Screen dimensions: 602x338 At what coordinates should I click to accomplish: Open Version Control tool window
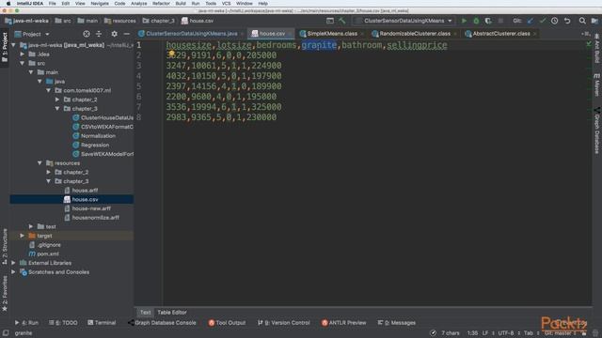click(x=284, y=323)
